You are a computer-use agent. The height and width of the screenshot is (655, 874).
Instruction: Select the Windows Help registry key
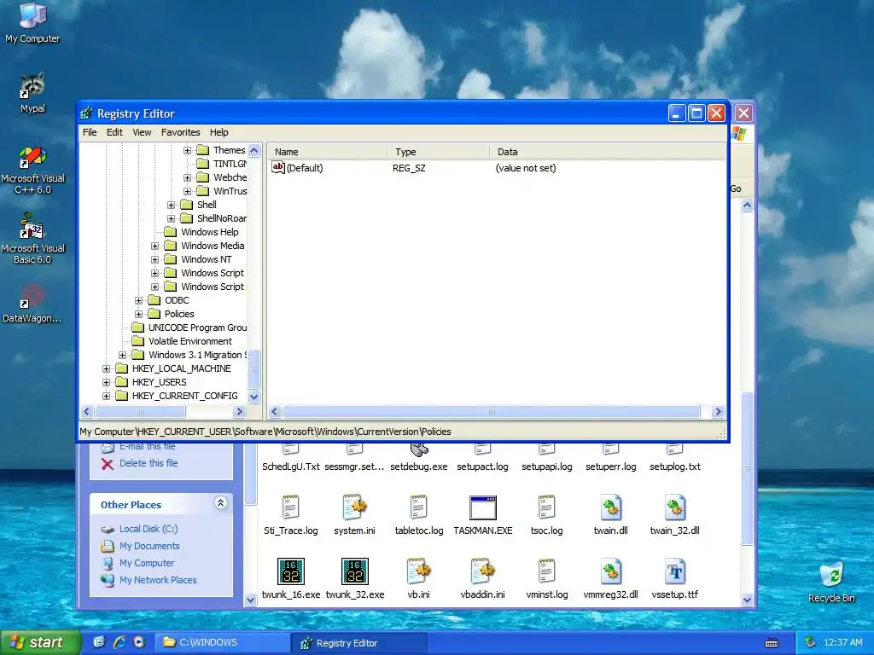[x=210, y=232]
